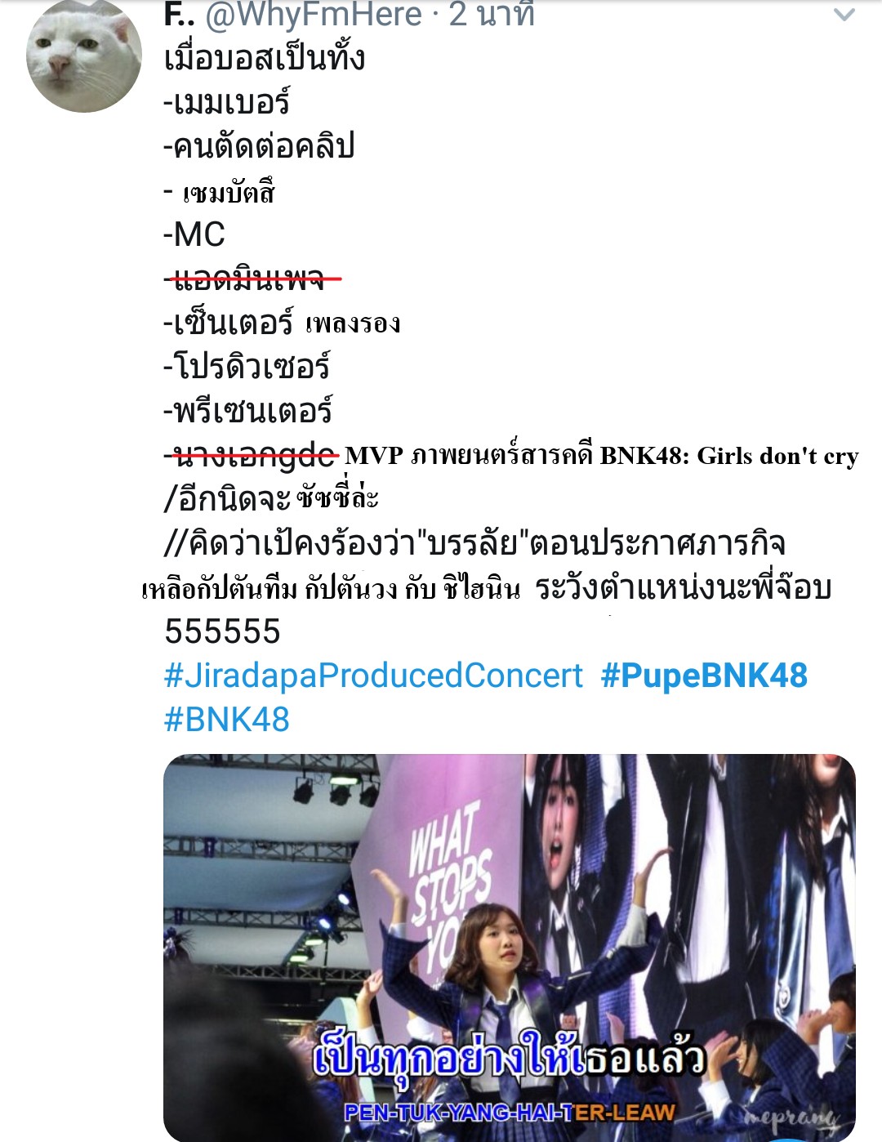Screen dimensions: 882x1142
Task: Open the #PupeBNK48 hashtag
Action: click(704, 676)
